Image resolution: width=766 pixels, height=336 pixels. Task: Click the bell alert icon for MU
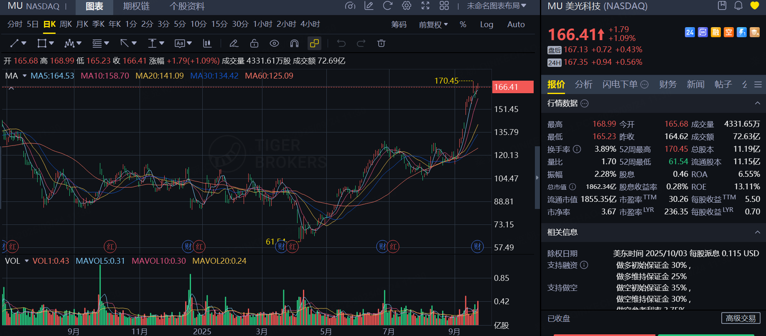[738, 6]
